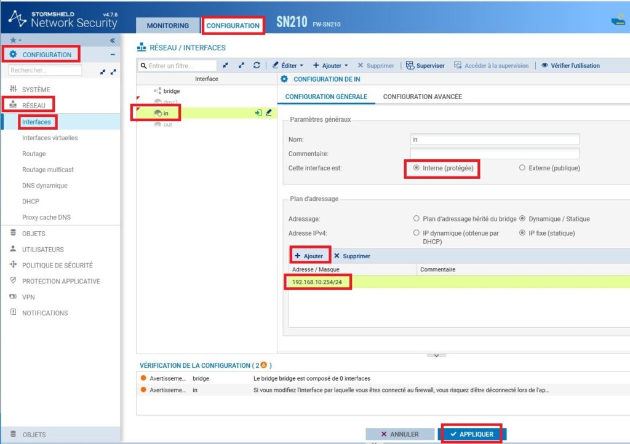This screenshot has width=630, height=444.
Task: Open Proxy cache DNS page
Action: click(x=46, y=217)
